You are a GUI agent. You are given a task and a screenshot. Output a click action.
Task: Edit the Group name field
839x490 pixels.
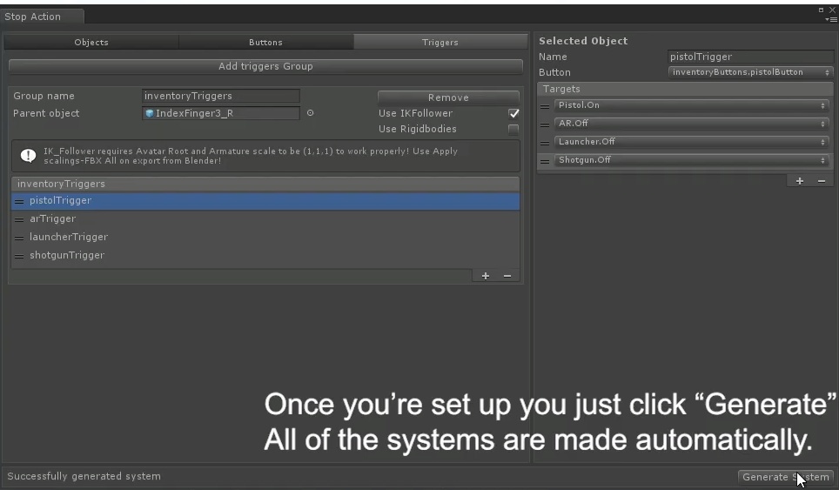221,96
